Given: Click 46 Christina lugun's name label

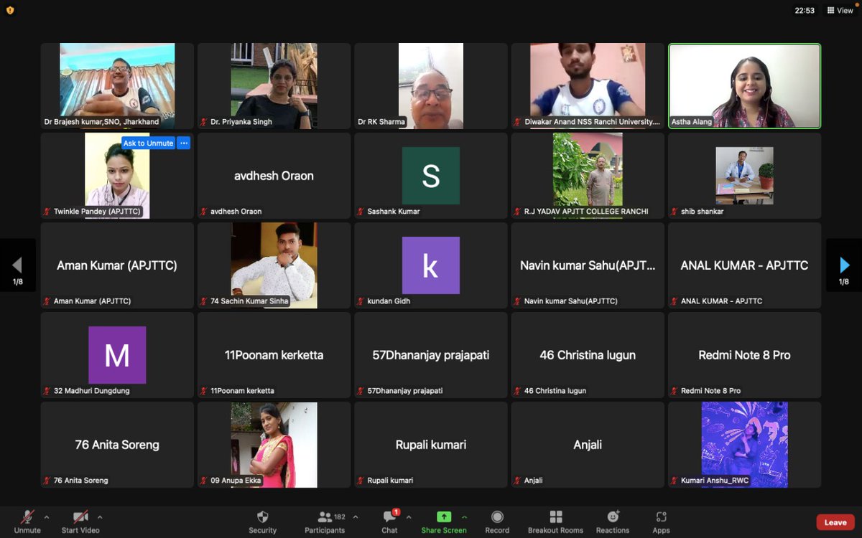Looking at the screenshot, I should [x=555, y=391].
